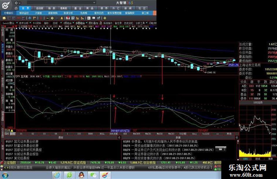This screenshot has height=179, width=277.
Task: Click the back arrow button
Action: pos(16,3)
